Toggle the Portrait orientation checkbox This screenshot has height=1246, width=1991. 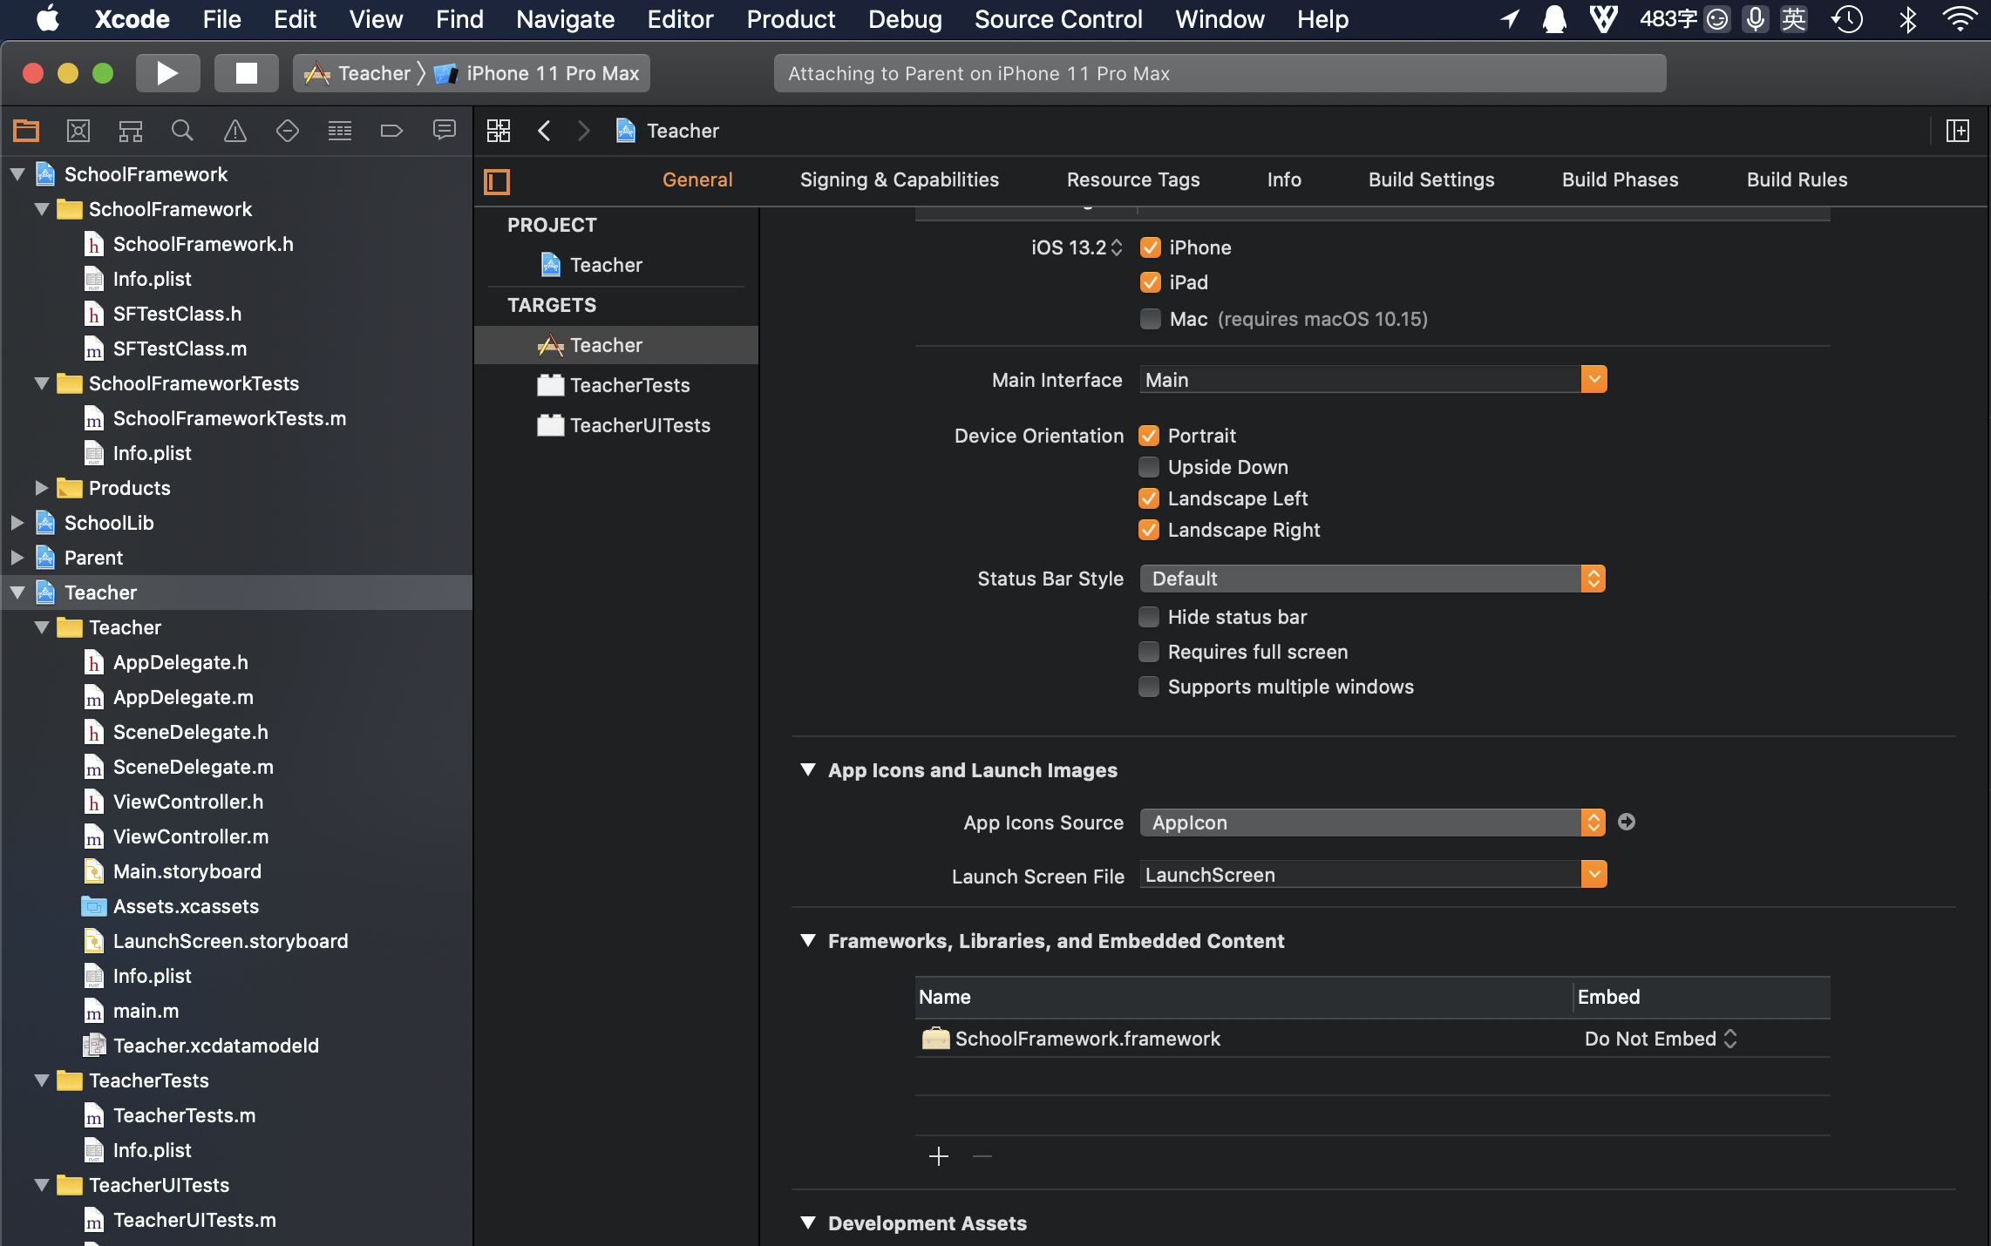tap(1149, 436)
